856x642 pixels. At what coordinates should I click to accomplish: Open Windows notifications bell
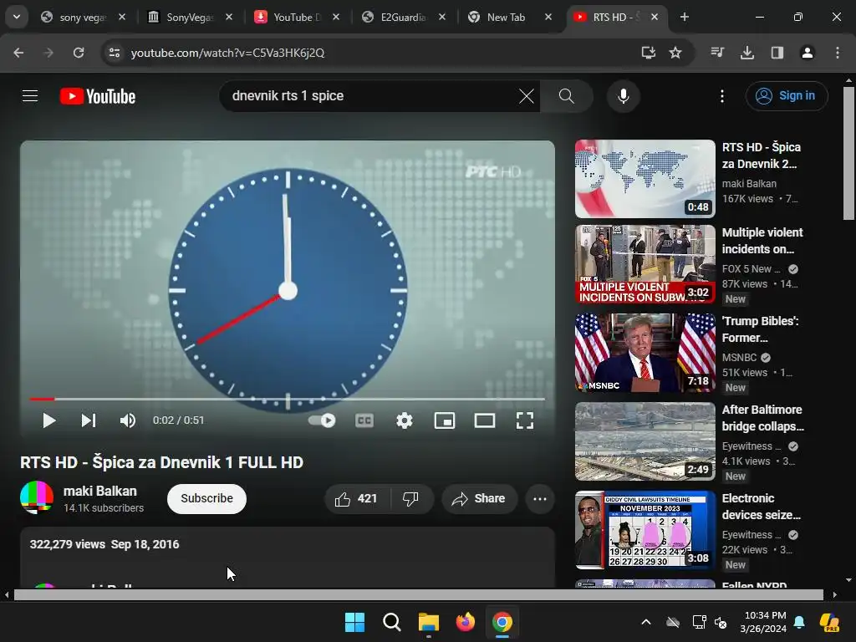(799, 622)
